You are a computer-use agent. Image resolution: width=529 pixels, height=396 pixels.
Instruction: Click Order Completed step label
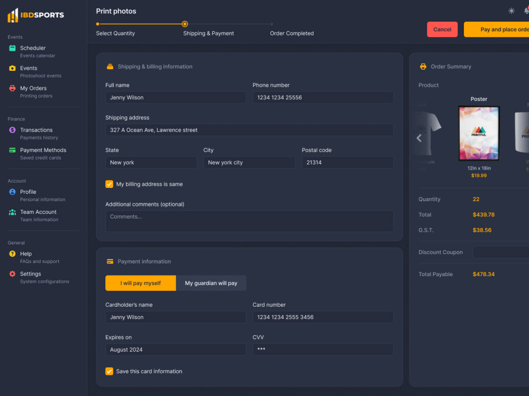[x=292, y=33]
